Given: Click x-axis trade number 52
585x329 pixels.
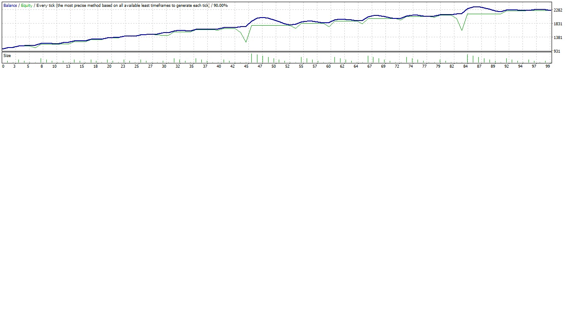Looking at the screenshot, I should (287, 66).
